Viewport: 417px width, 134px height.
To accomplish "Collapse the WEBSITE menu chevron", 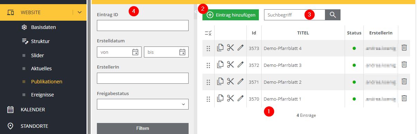I will click(x=80, y=12).
